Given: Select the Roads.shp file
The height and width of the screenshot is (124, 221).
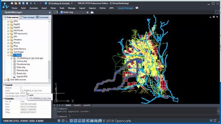Looking at the screenshot, I should tap(21, 73).
